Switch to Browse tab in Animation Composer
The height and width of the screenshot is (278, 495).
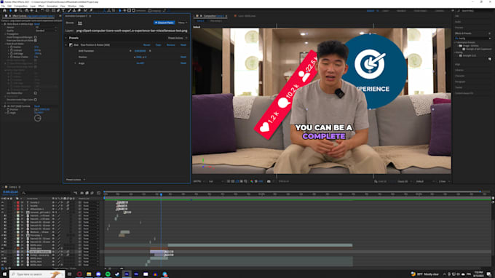70,23
